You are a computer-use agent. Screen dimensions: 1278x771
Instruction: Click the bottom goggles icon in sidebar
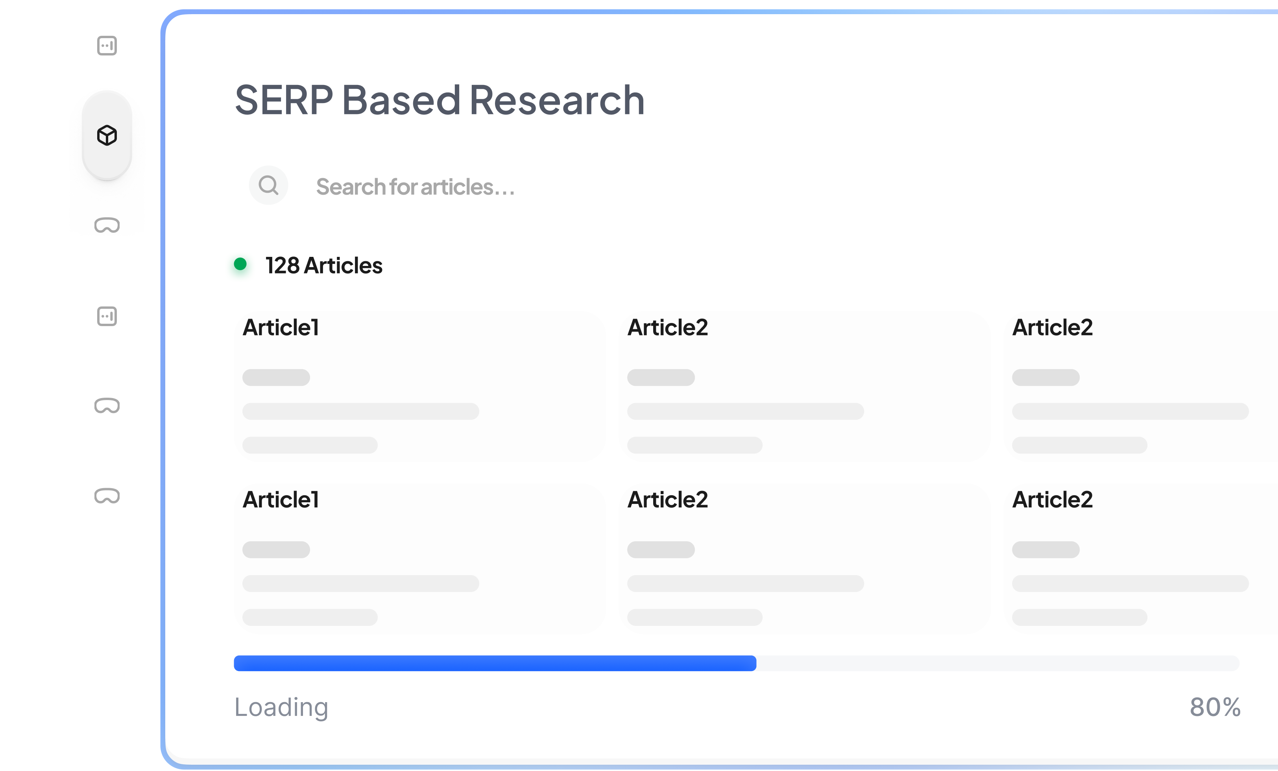pyautogui.click(x=107, y=496)
